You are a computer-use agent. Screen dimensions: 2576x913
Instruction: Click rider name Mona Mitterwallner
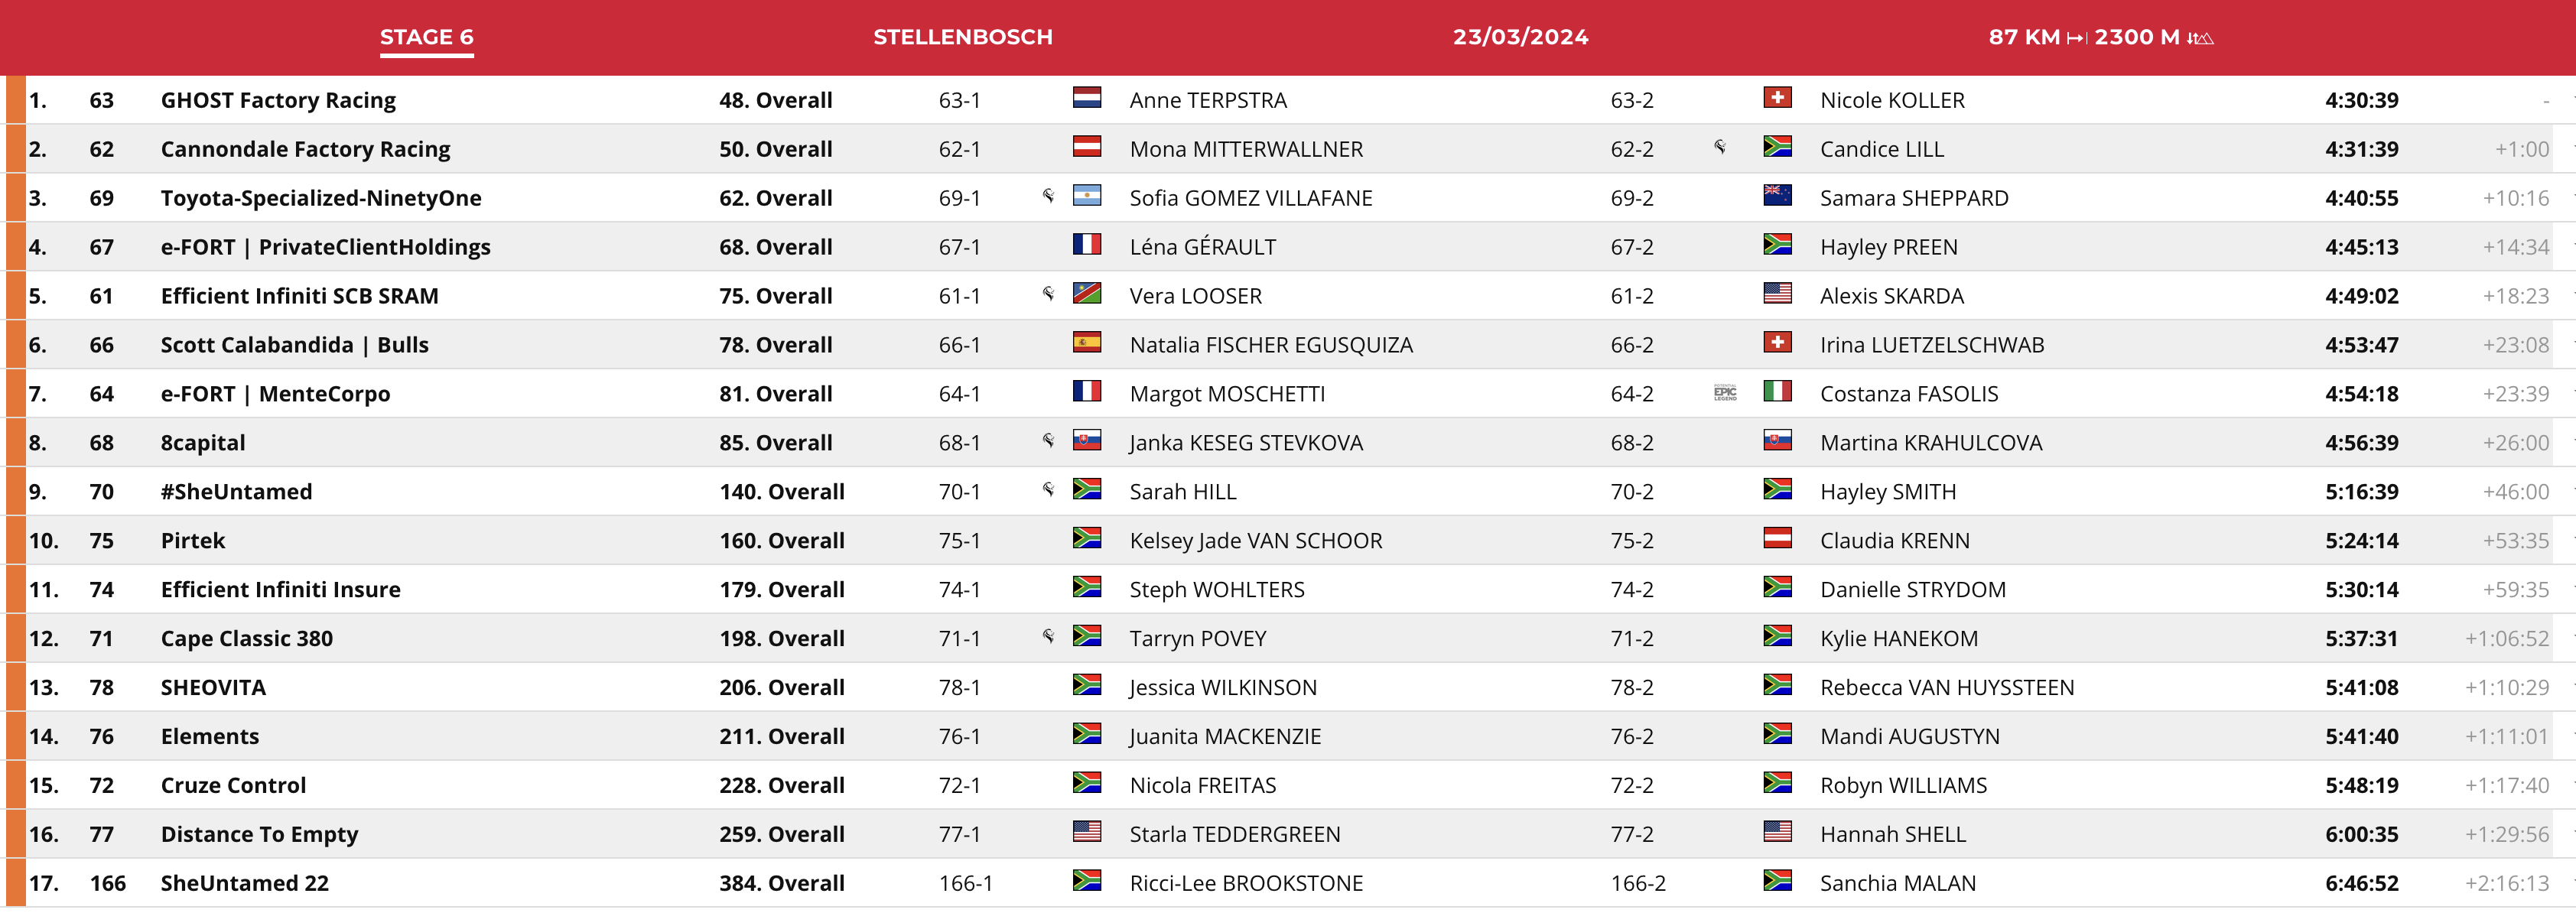click(1246, 149)
